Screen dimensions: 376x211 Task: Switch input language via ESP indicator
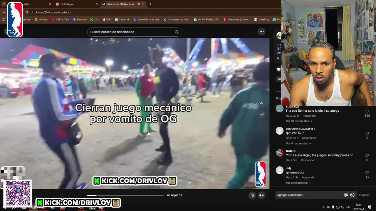tap(348, 207)
